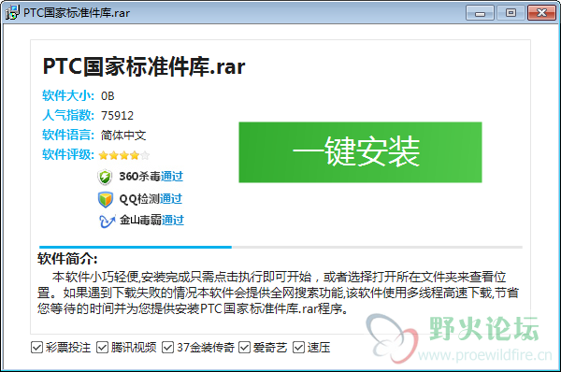Screen dimensions: 561x372
Task: Click the software rating stars
Action: coord(124,155)
